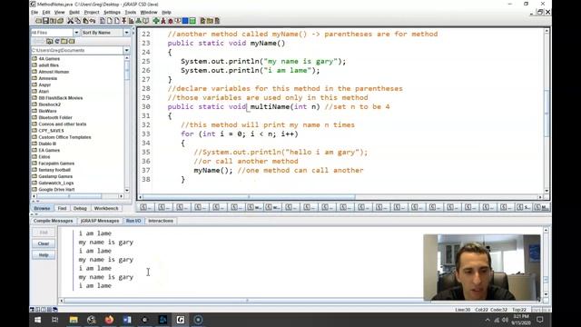The height and width of the screenshot is (327, 581).
Task: Switch to the Workbench tab
Action: click(x=106, y=208)
